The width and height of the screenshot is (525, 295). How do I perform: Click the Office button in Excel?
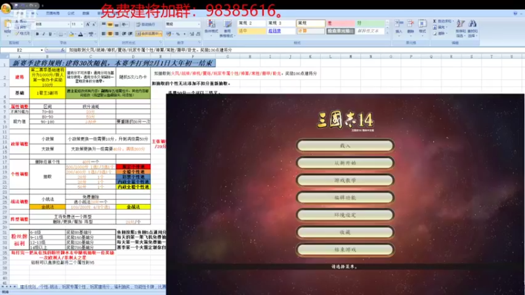(x=6, y=8)
